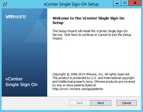Click the 'intellectual property laws' text line
Image resolution: width=143 pixels, height=112 pixels.
94,82
